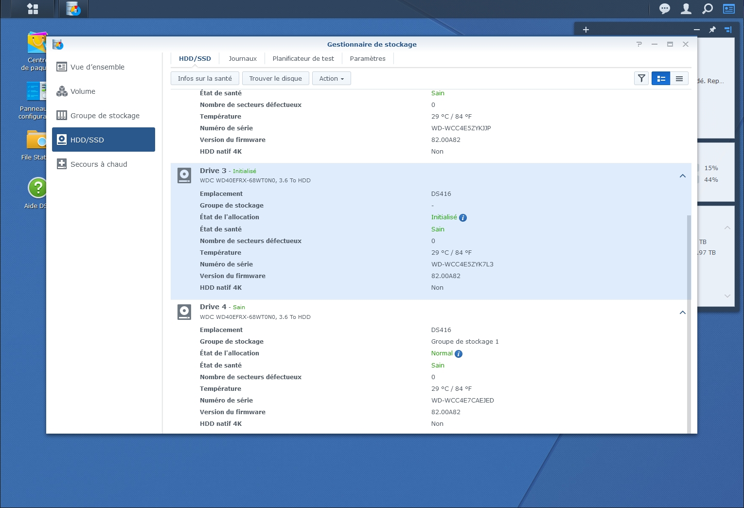This screenshot has height=508, width=744.
Task: Click the info icon next to Normal
Action: click(x=459, y=354)
